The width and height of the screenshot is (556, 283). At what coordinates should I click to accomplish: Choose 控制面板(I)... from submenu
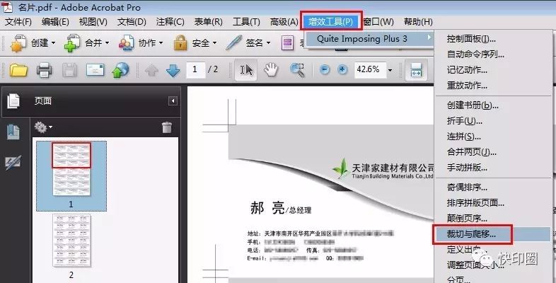pyautogui.click(x=471, y=39)
